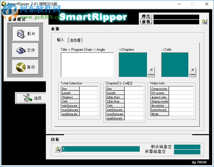Click the 所需磁盘空 required space indicator

(187, 152)
